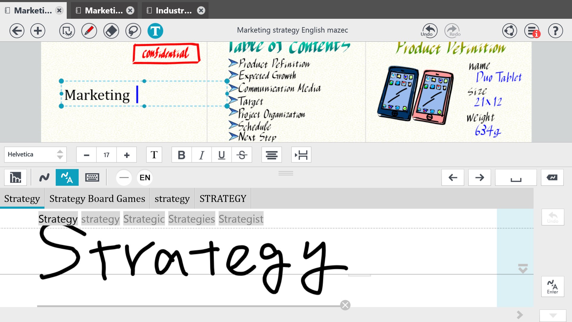Select 'Strategy Board Games' suggestion tab
The height and width of the screenshot is (322, 572).
click(x=97, y=199)
